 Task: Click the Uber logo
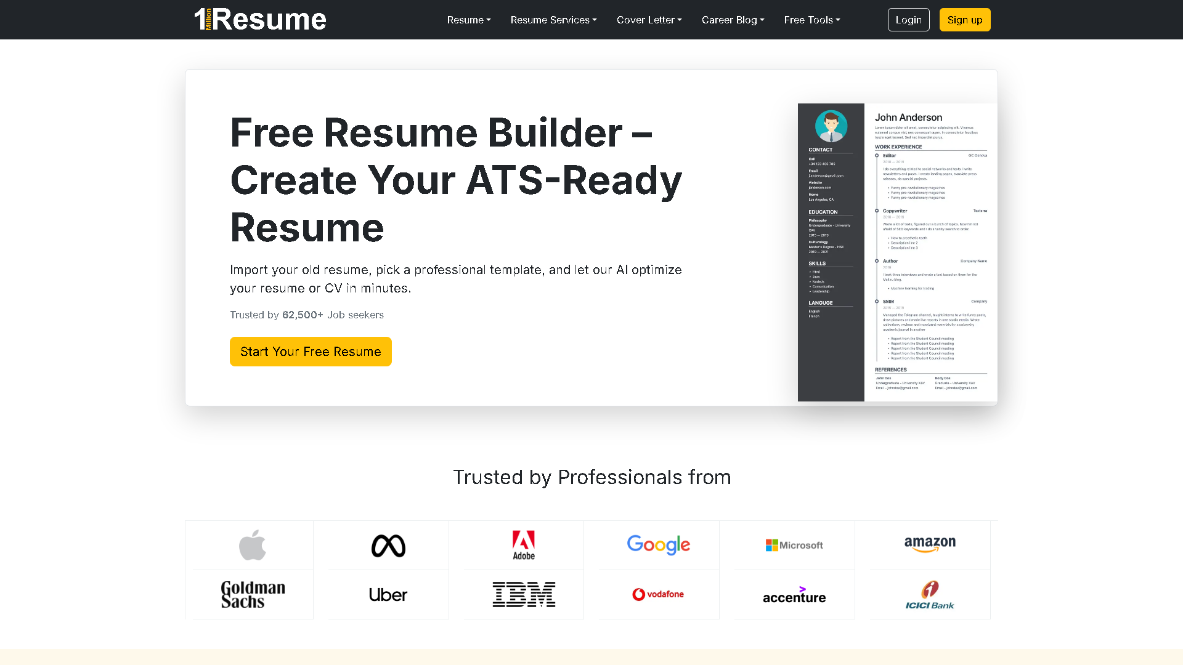pos(388,594)
